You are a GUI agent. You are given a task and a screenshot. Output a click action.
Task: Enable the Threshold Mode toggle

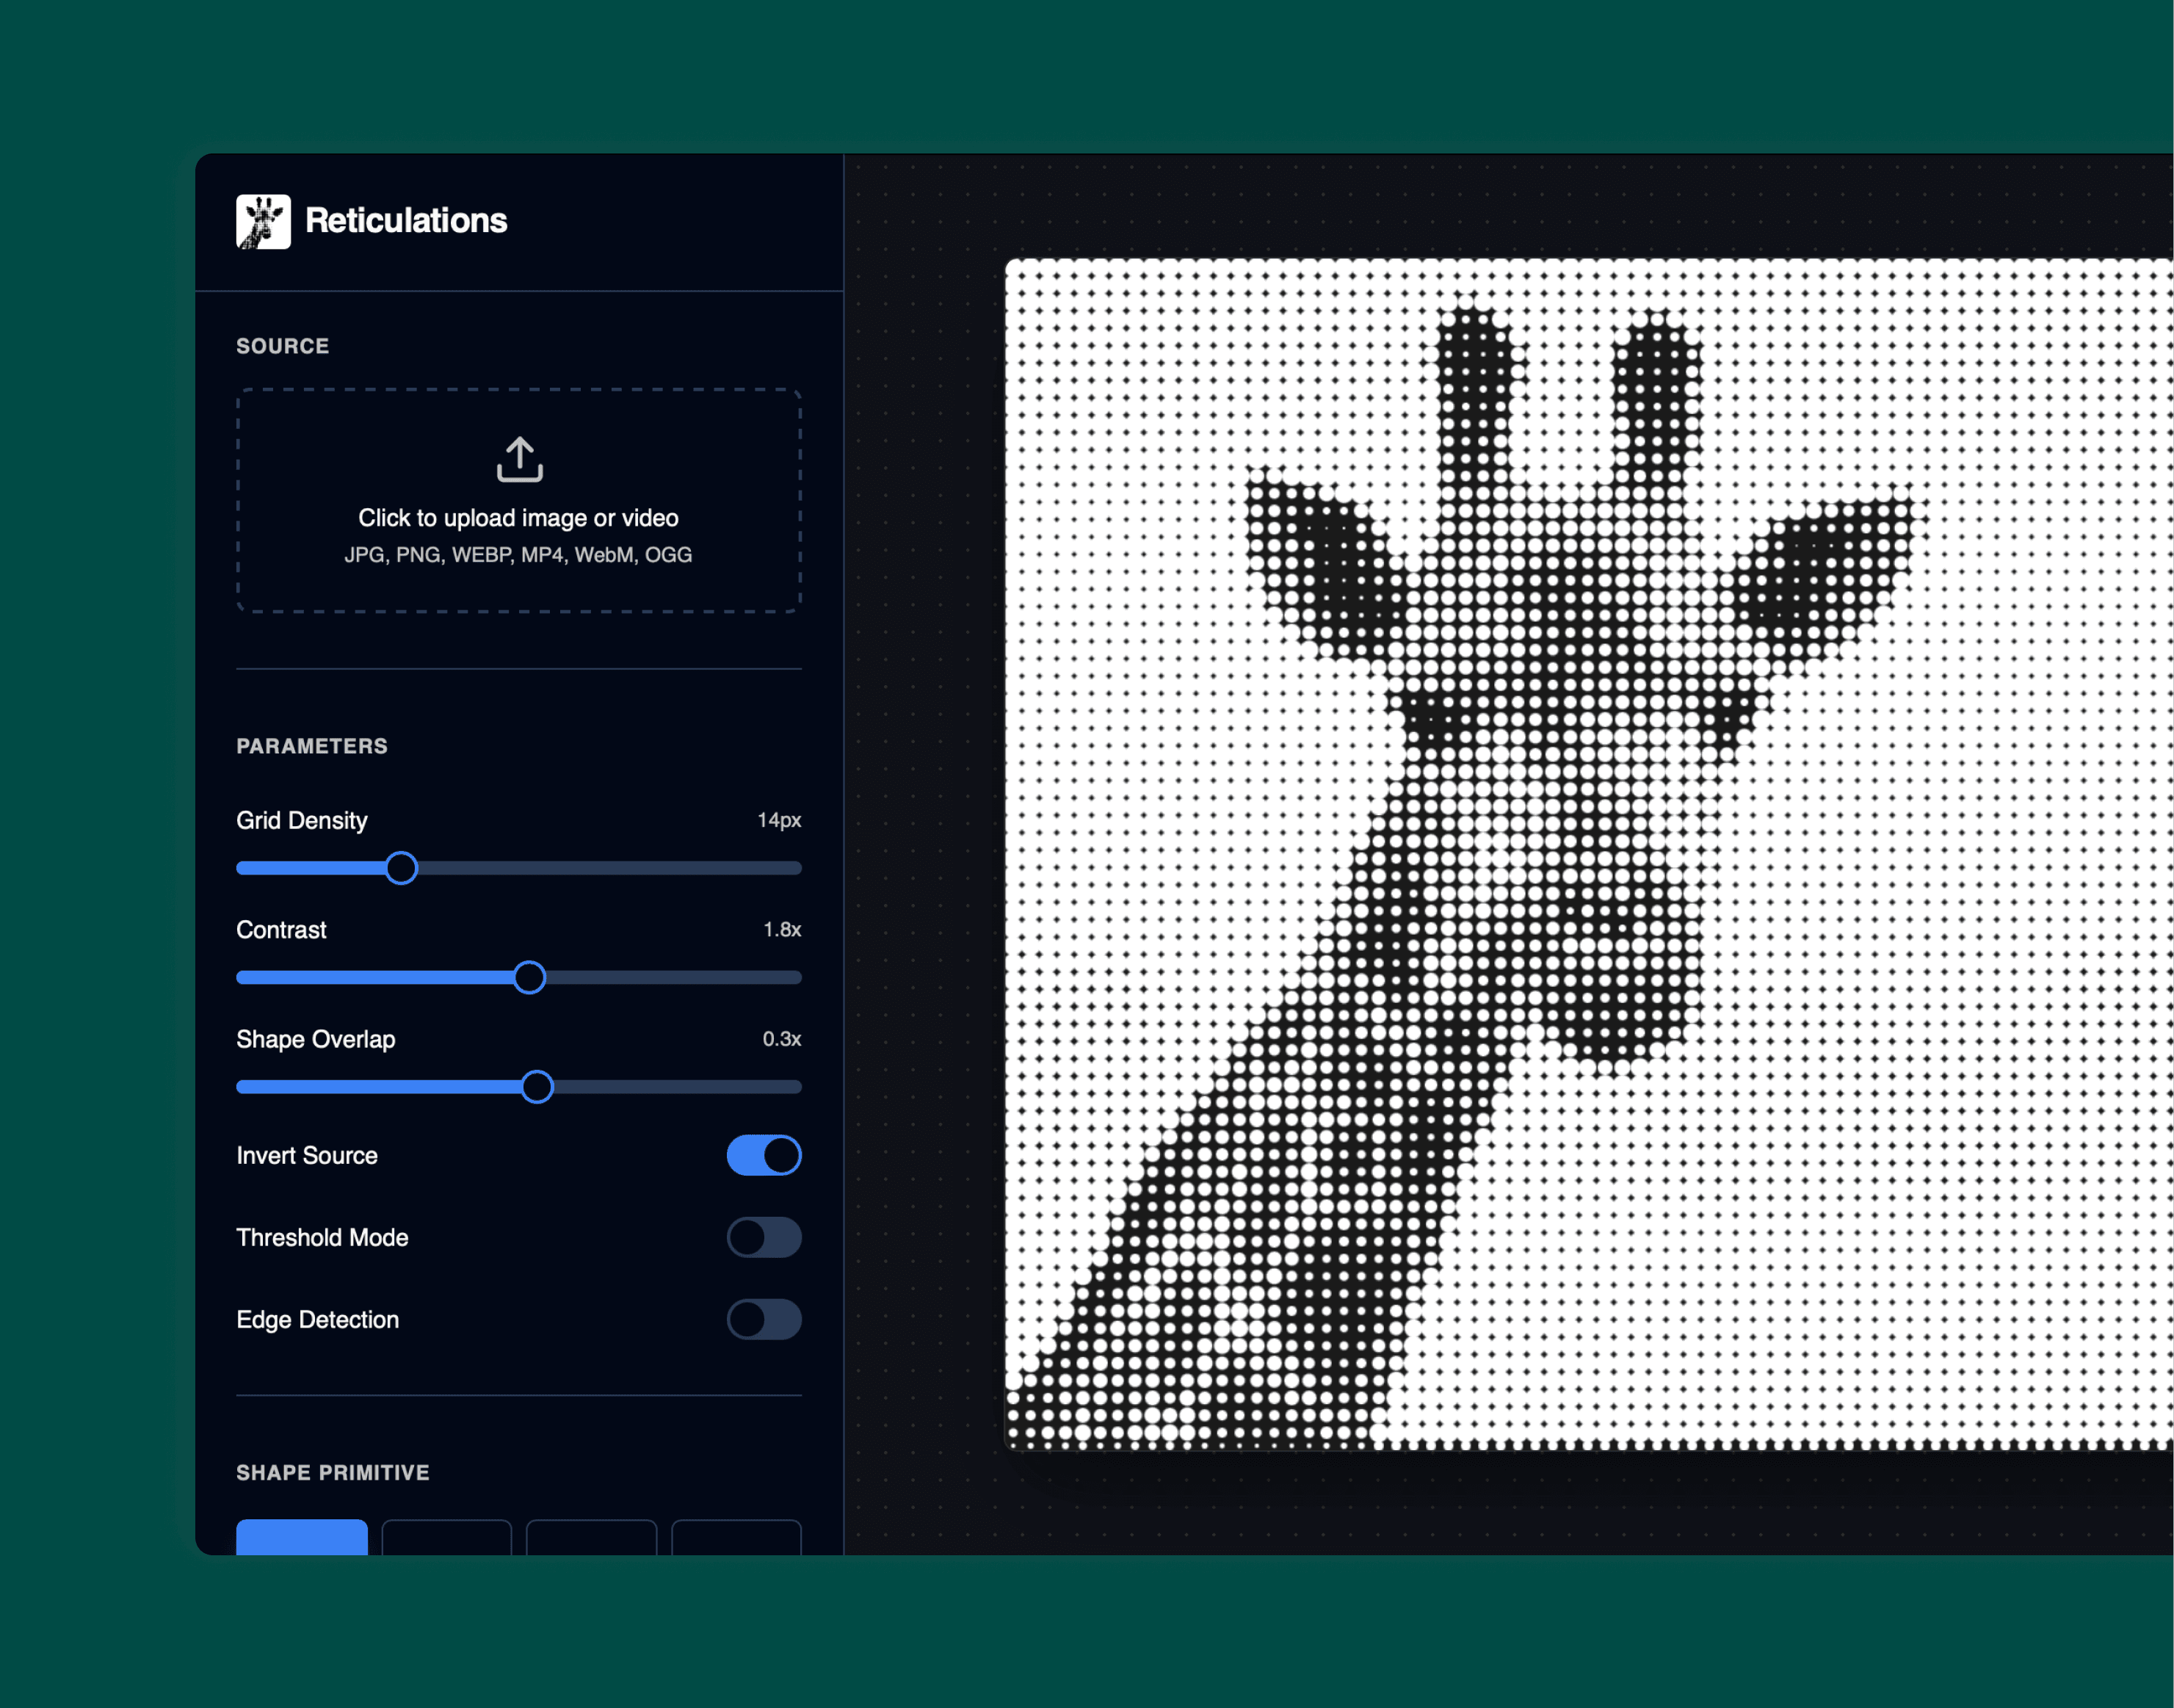[x=764, y=1237]
